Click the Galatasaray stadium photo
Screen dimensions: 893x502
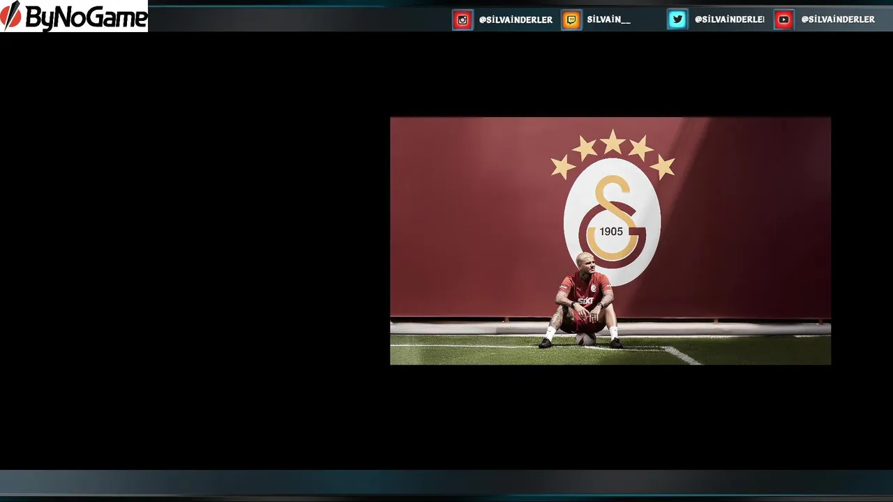coord(610,241)
